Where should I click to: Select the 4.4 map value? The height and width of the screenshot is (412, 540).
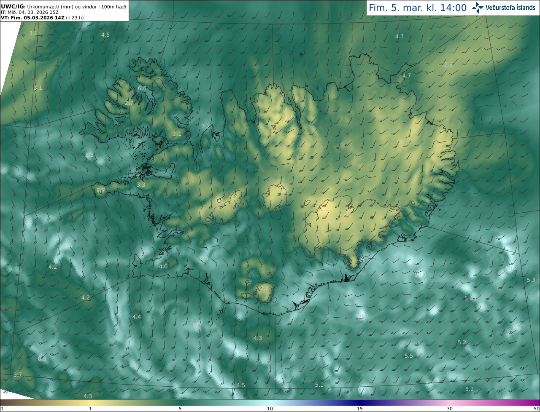(137, 317)
